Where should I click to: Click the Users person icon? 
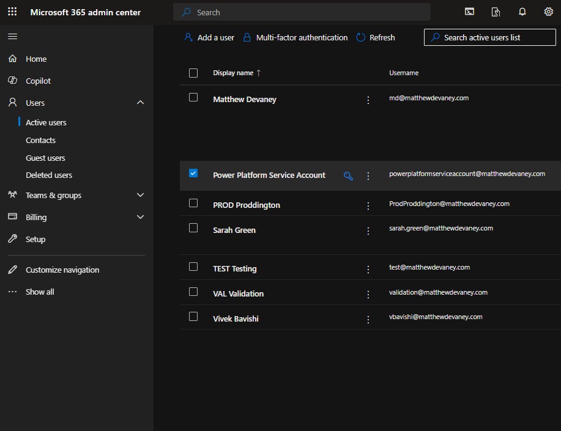point(12,103)
